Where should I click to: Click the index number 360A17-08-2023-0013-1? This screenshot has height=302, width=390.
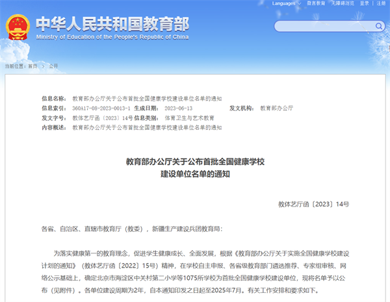click(101, 108)
